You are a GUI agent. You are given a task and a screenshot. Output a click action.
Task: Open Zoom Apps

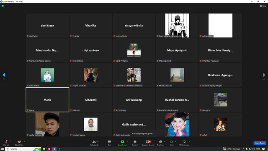(x=171, y=143)
